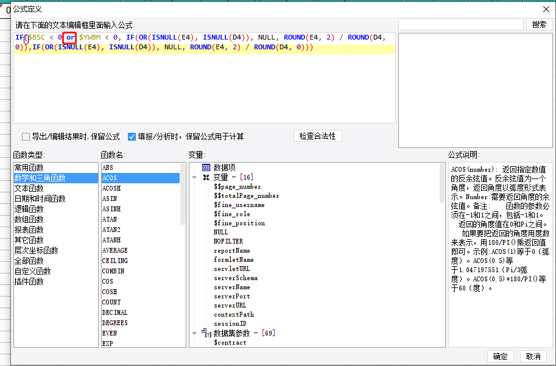Pick the AVERAGE function from list
The image size is (556, 366).
coord(114,250)
